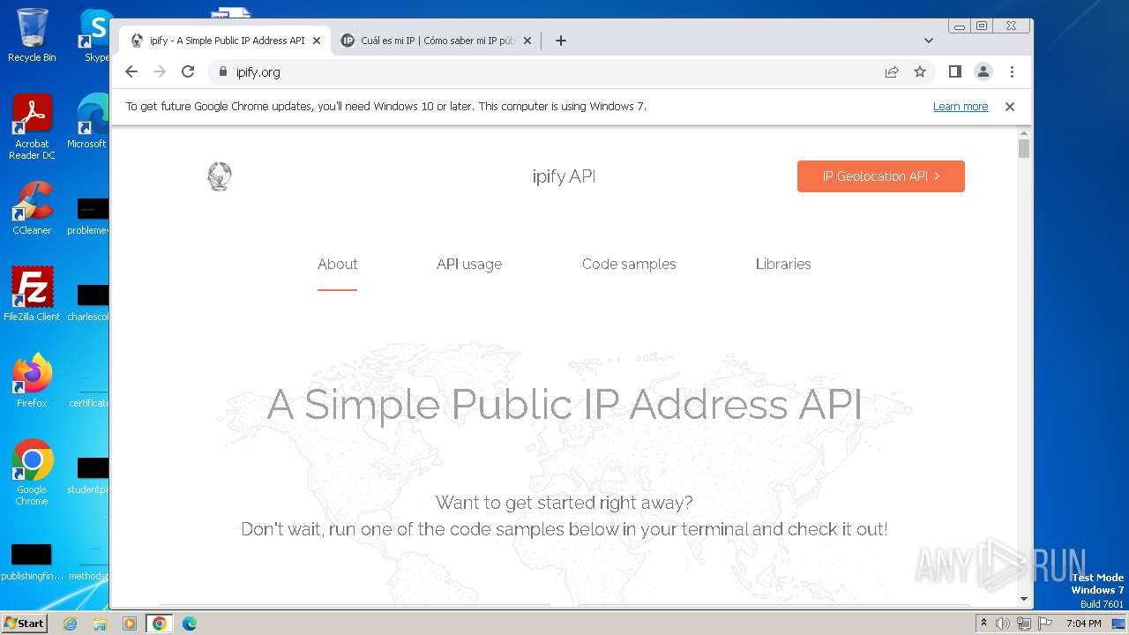
Task: Open Acrobat Reader DC desktop icon
Action: [32, 127]
